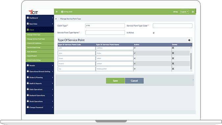Open the English language dropdown
This screenshot has width=222, height=125.
[184, 12]
